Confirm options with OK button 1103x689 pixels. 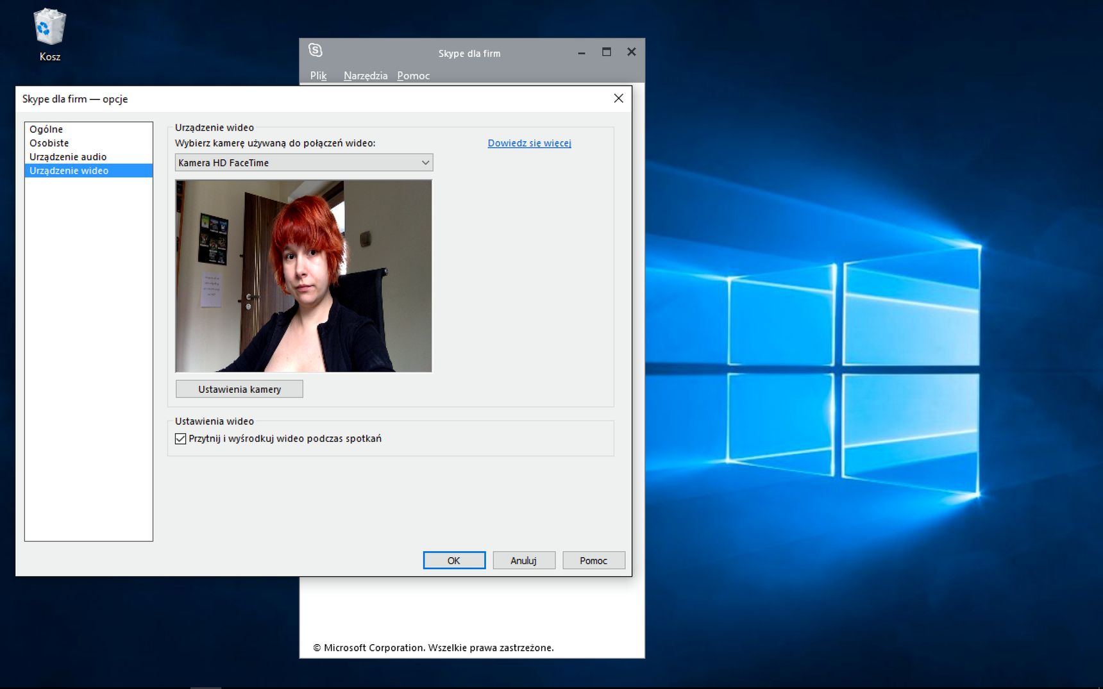[454, 560]
